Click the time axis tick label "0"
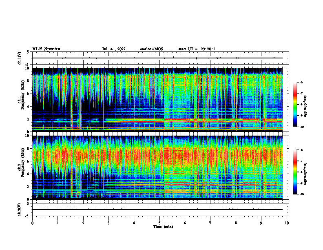Screen dimensions: 323x250 coord(32,223)
